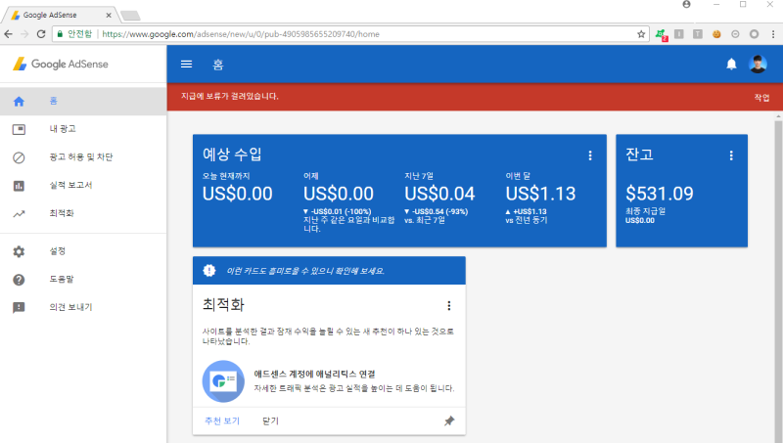This screenshot has height=443, width=783.
Task: Open Chrome profile icon in title bar
Action: [x=687, y=5]
